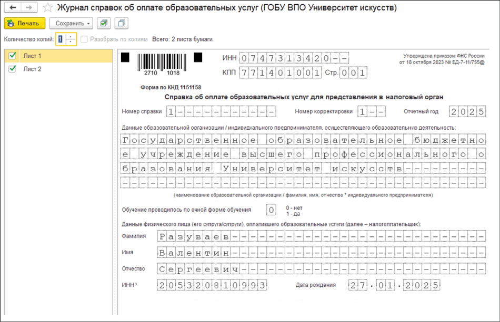The height and width of the screenshot is (322, 500).
Task: Uncheck the Лист 2 checkbox
Action: pyautogui.click(x=13, y=69)
